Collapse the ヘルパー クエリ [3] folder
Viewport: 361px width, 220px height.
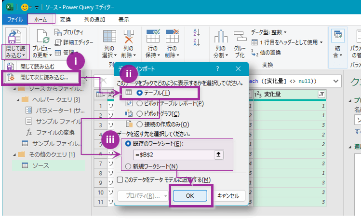(x=18, y=100)
